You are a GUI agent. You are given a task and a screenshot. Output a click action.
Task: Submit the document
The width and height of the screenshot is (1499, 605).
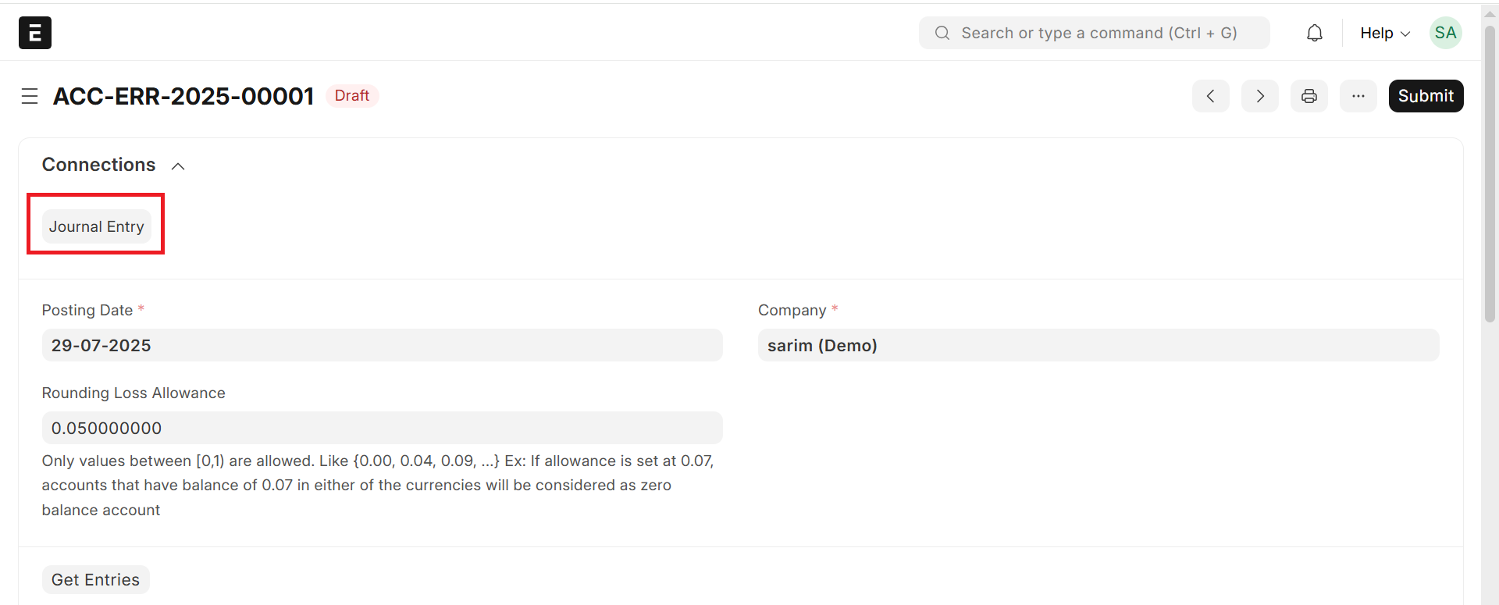tap(1426, 96)
